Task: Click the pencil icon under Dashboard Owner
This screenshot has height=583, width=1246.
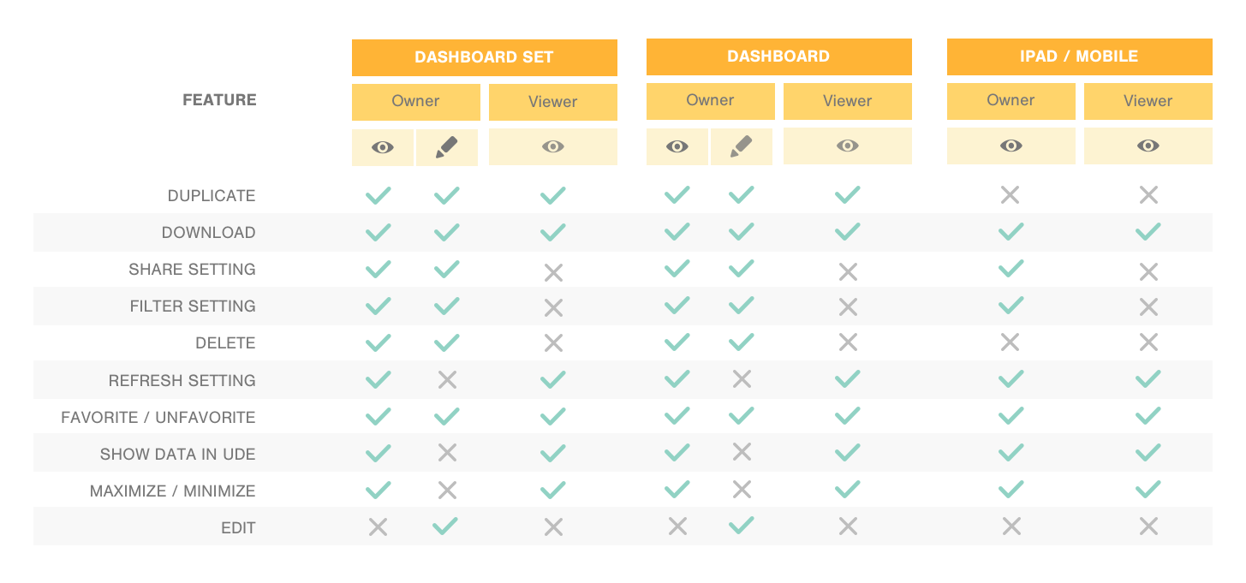Action: [x=741, y=147]
